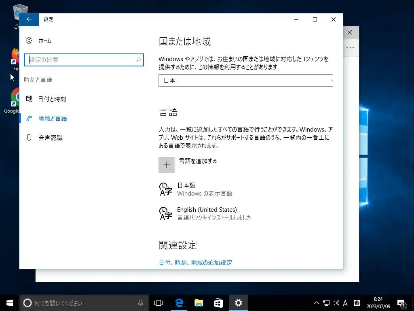Open 音声認識 settings section

pyautogui.click(x=51, y=138)
